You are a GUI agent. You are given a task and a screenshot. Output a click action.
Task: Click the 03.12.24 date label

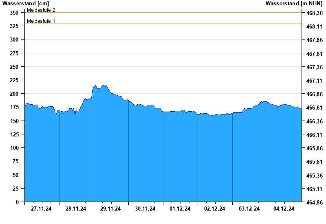pos(249,209)
